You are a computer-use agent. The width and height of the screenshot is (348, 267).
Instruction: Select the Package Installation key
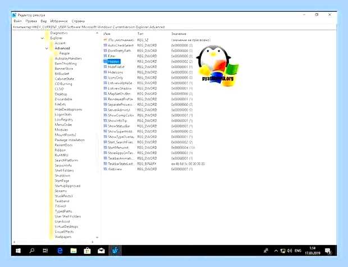[x=70, y=140]
